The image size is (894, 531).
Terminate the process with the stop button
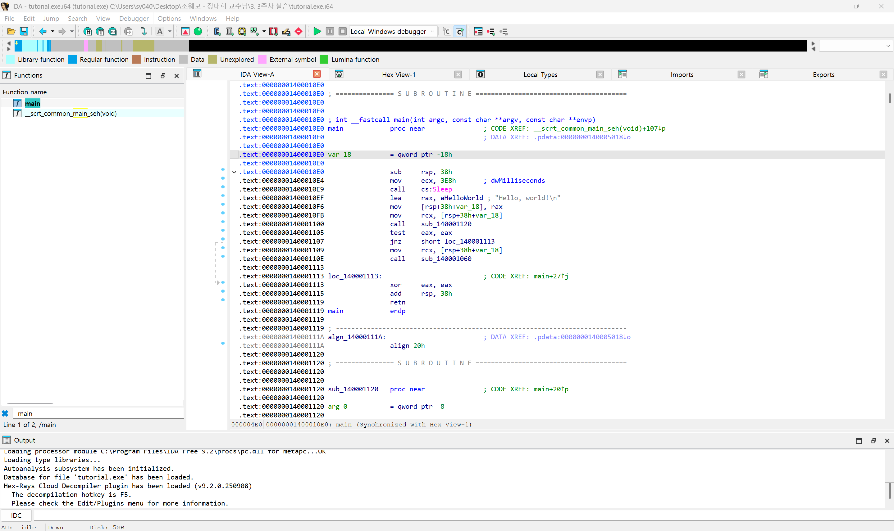[x=343, y=31]
